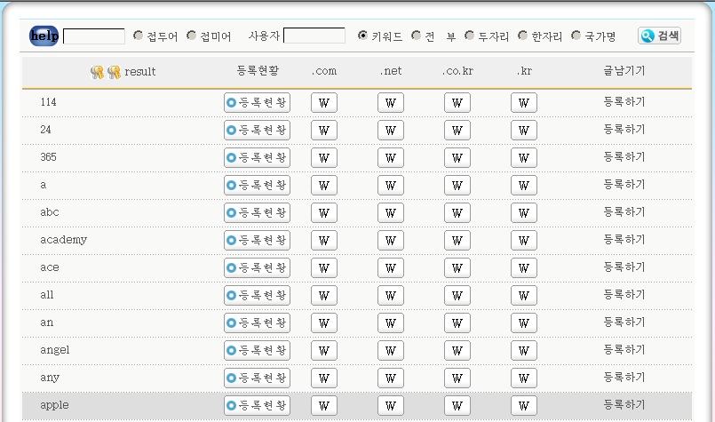The width and height of the screenshot is (715, 422).
Task: Open 등록현황 for the 114 row
Action: [257, 103]
